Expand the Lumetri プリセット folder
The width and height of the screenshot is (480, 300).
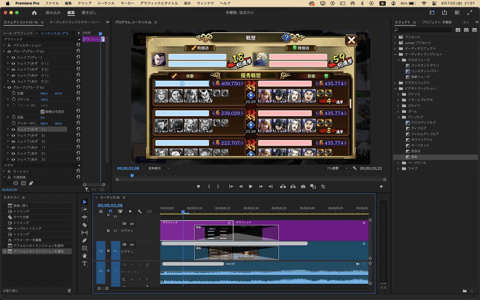tap(395, 43)
